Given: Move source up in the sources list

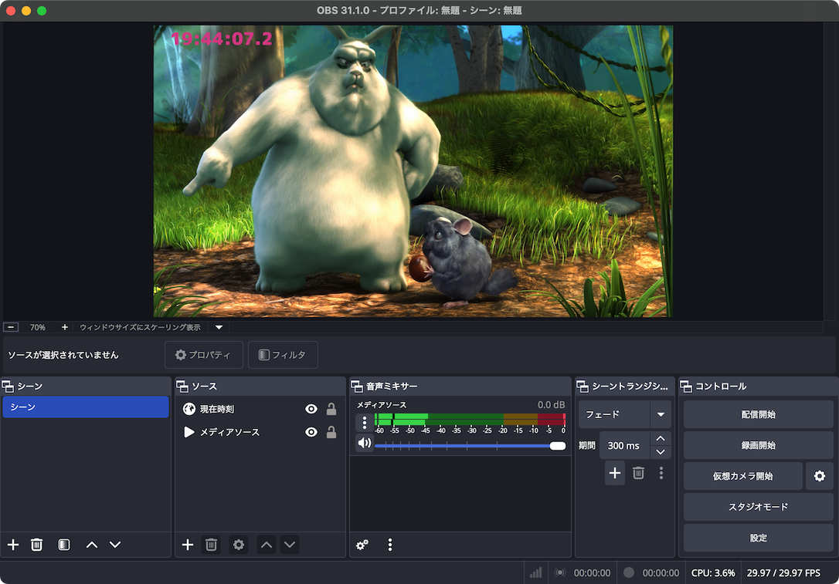Looking at the screenshot, I should (267, 545).
